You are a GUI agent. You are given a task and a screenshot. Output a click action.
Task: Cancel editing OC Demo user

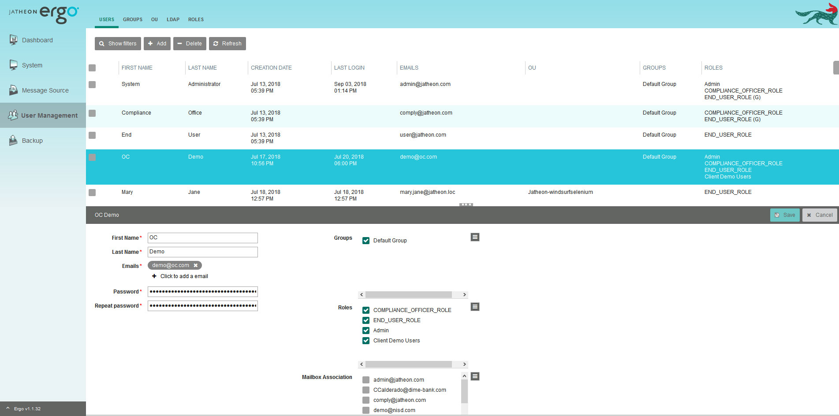point(820,215)
